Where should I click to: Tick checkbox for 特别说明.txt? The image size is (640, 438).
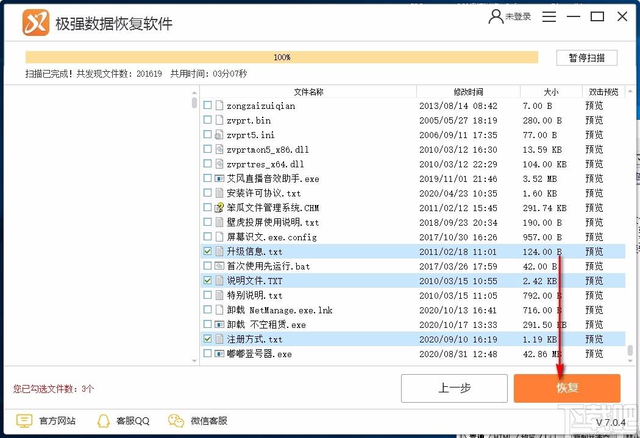(207, 295)
